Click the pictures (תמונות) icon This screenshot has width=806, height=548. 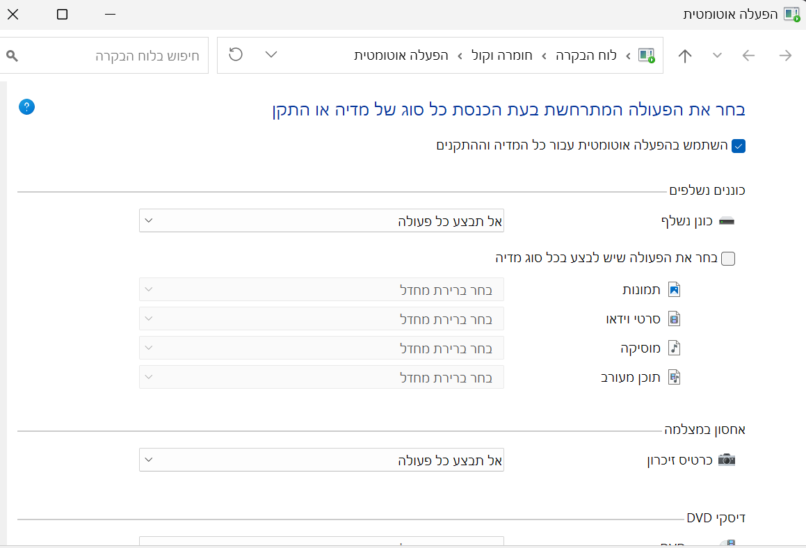click(672, 289)
